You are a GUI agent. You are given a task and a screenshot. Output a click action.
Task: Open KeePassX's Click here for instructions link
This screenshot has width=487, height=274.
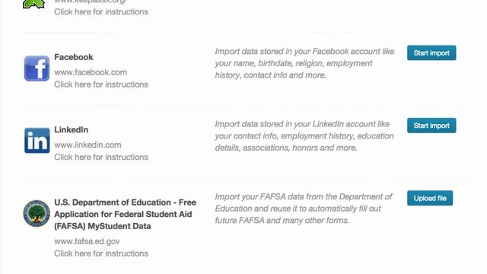coord(101,12)
